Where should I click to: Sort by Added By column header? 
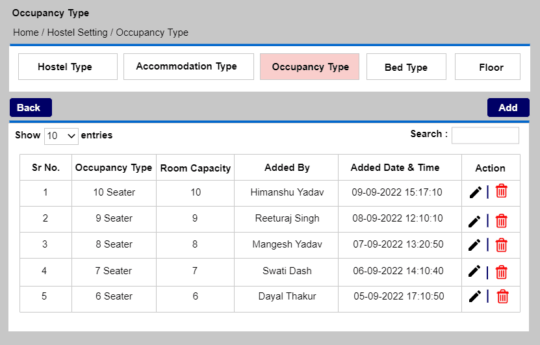tap(287, 168)
